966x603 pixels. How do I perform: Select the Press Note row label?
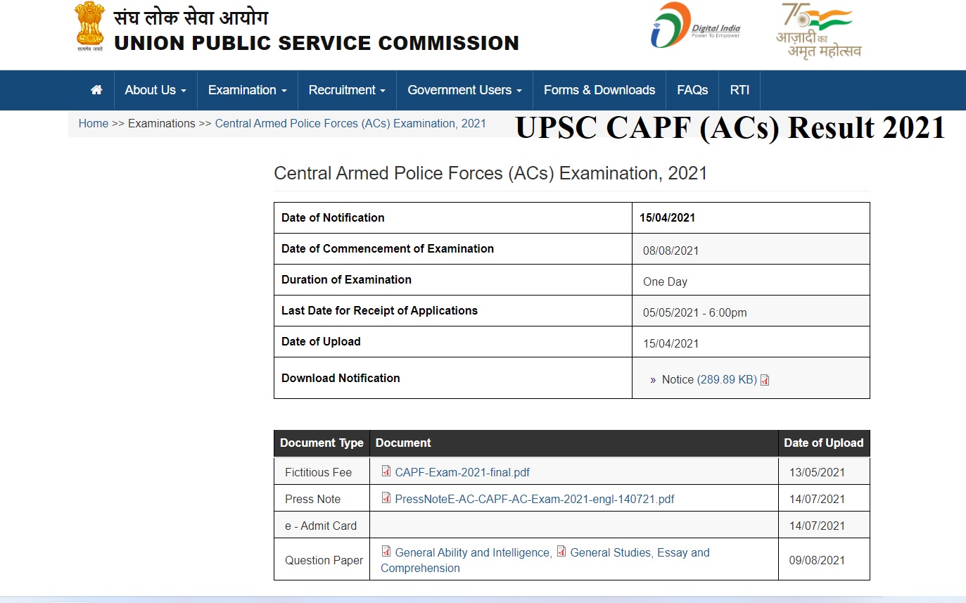coord(312,500)
